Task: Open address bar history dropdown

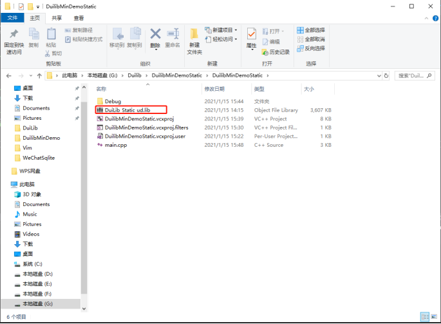Action: [x=379, y=76]
